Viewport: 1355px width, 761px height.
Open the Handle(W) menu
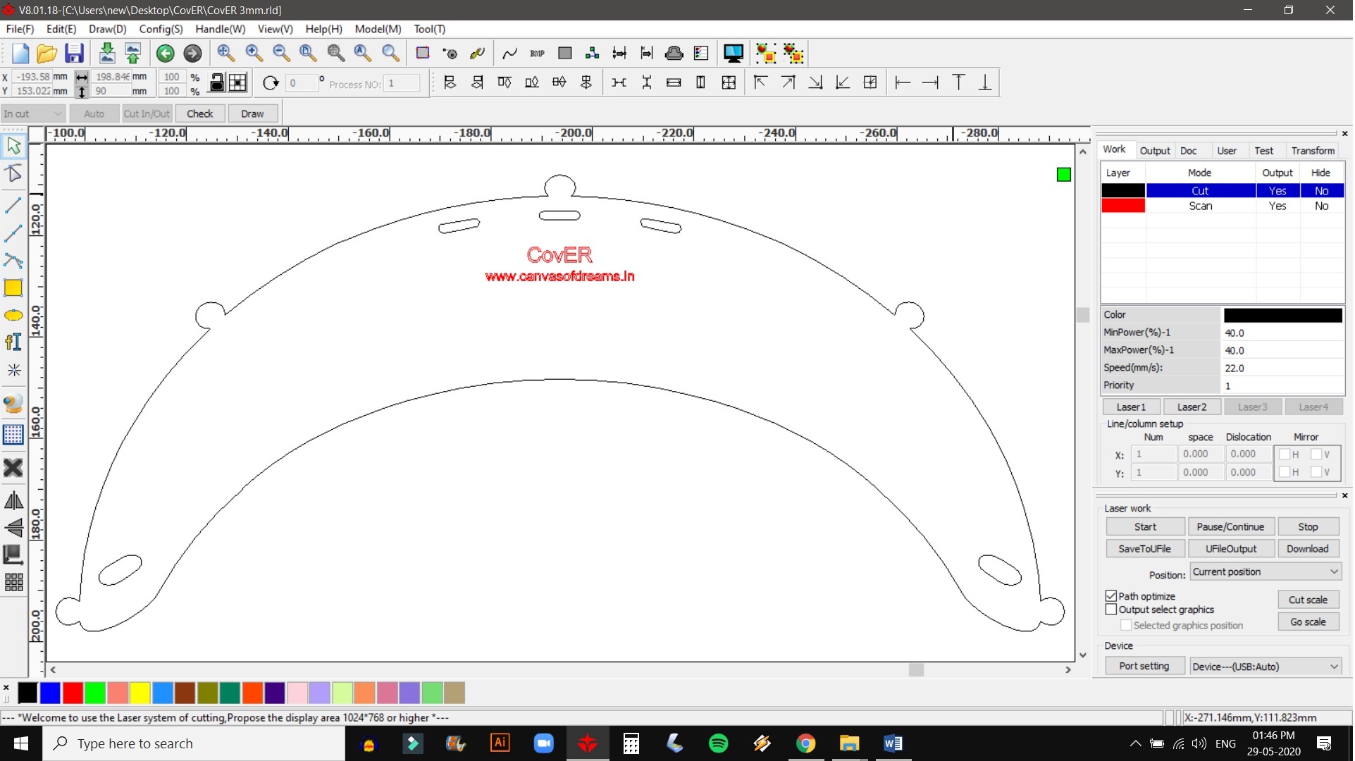pyautogui.click(x=220, y=29)
